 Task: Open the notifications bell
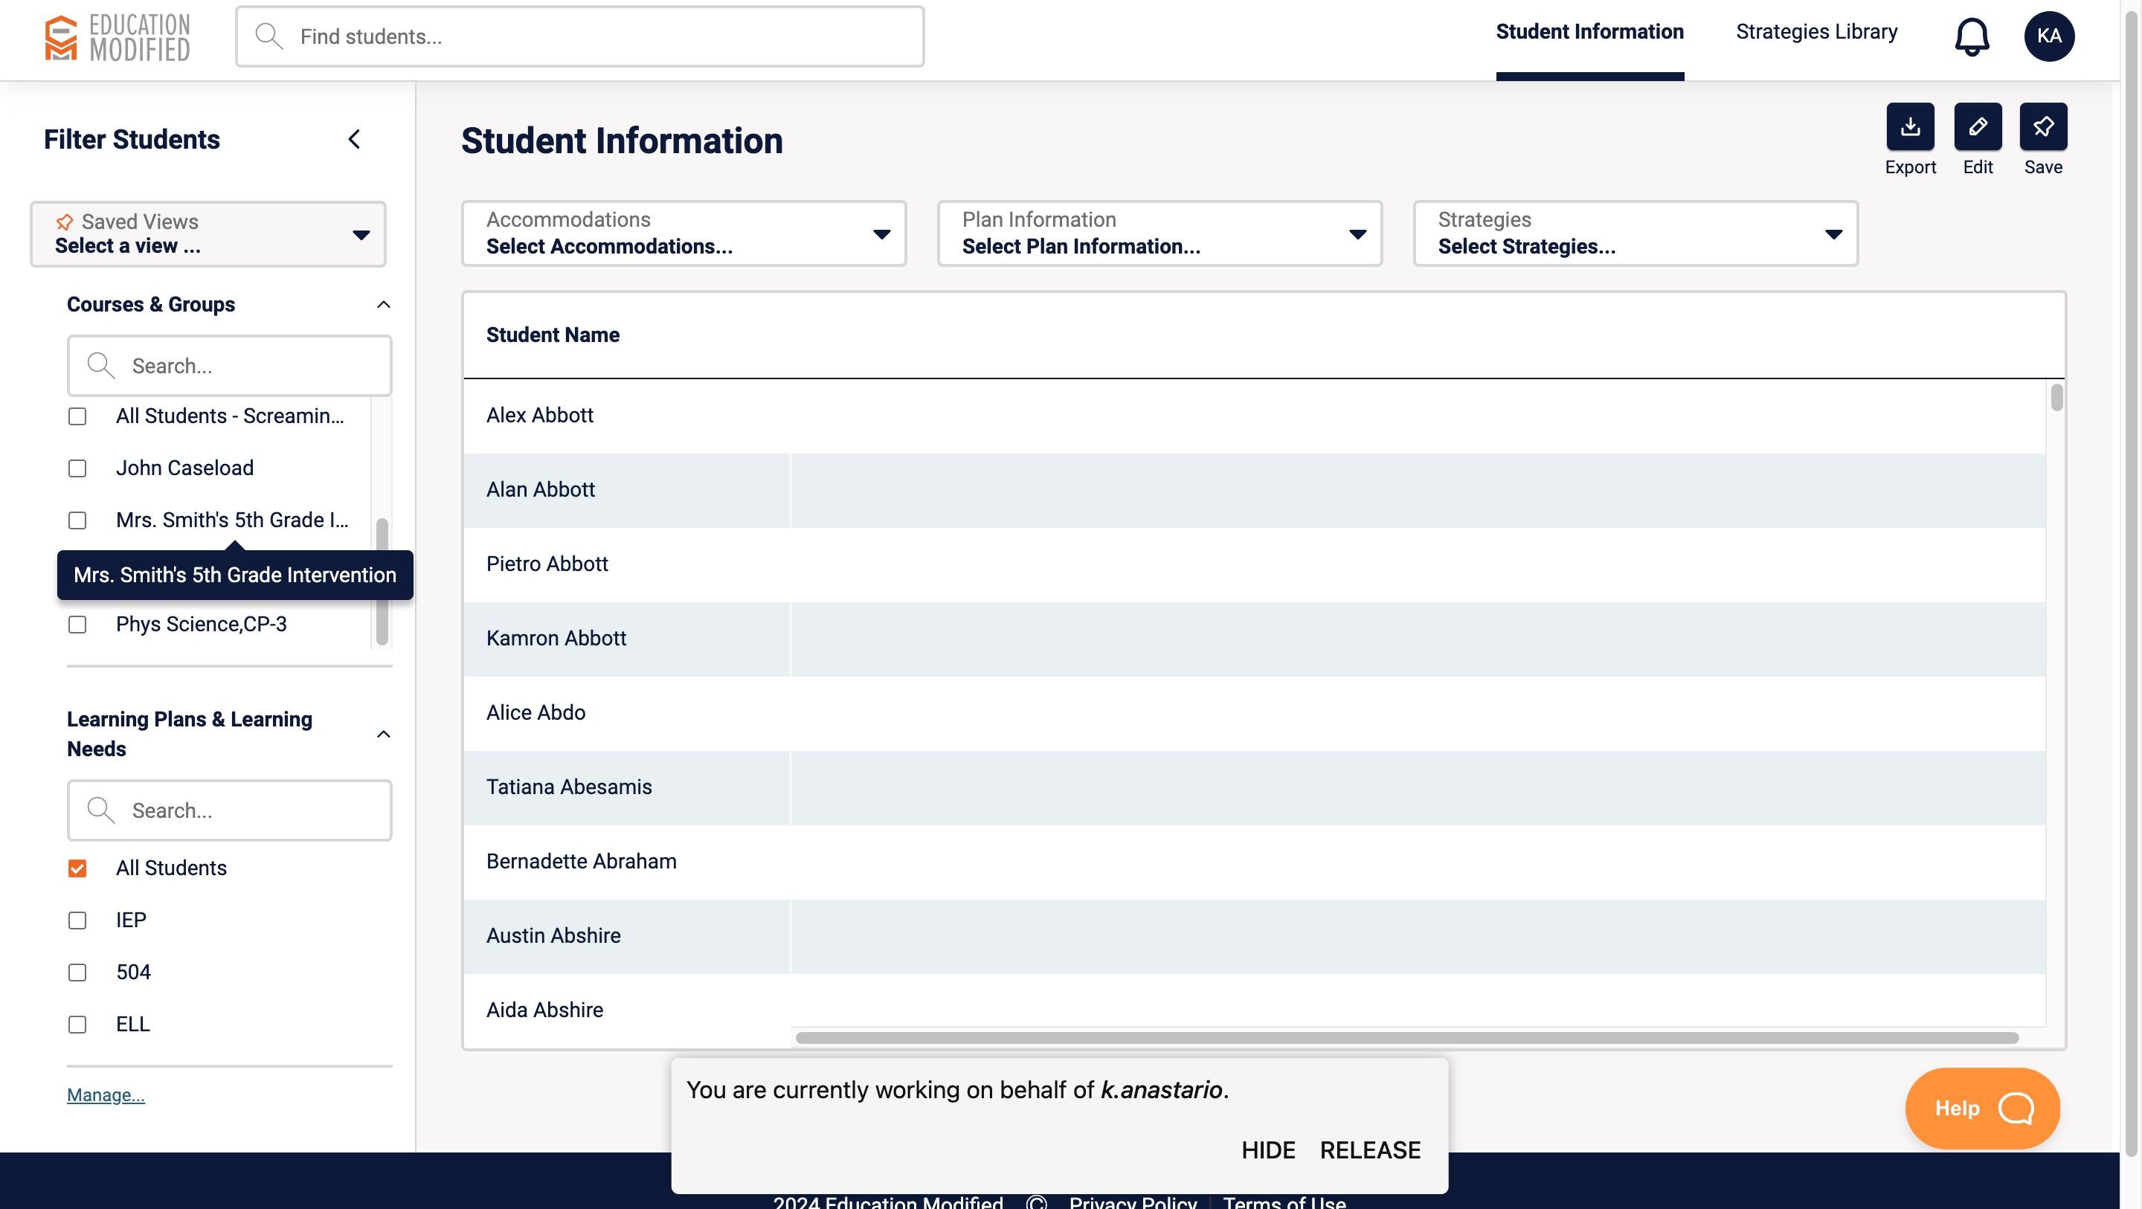click(1972, 36)
